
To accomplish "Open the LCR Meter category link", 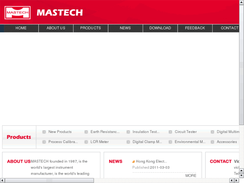I will [100, 142].
